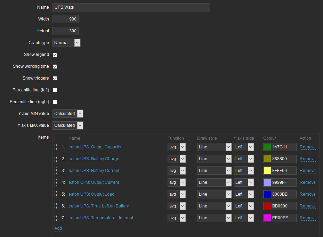Open the eaton UPS: Output Load item link
The image size is (323, 237).
click(x=91, y=194)
